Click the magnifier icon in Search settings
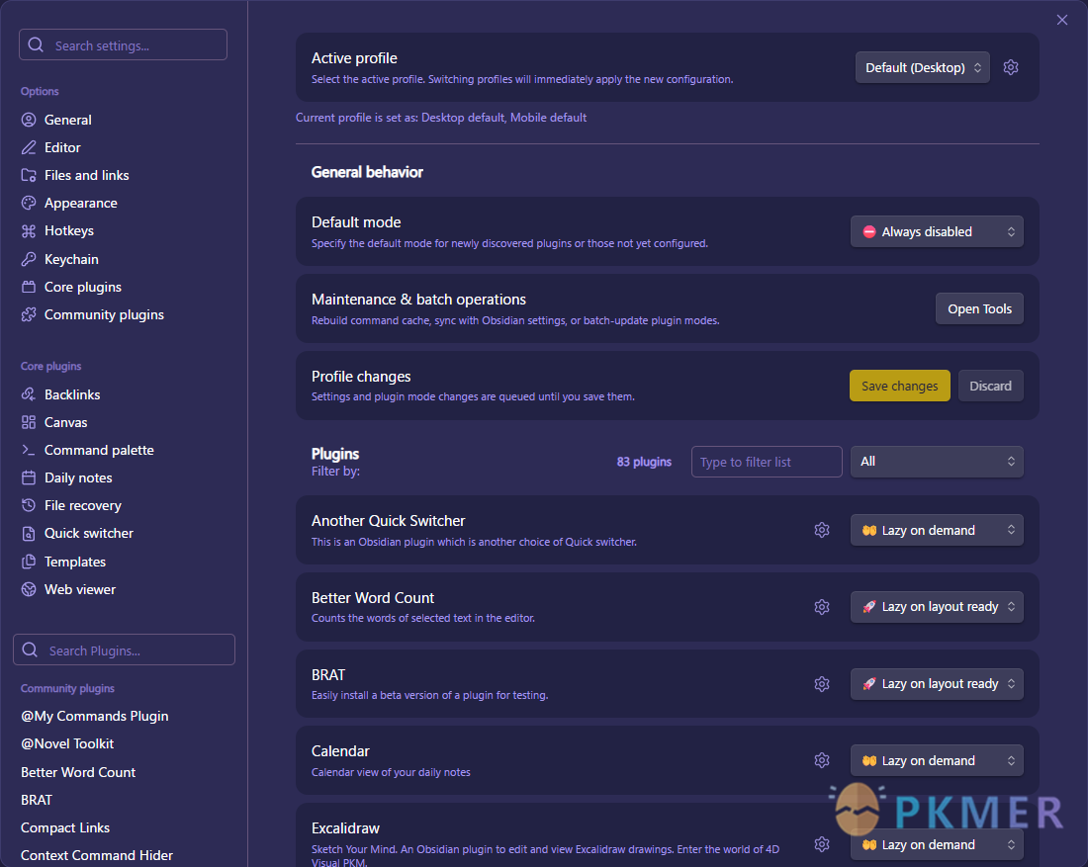The height and width of the screenshot is (867, 1088). (x=36, y=45)
